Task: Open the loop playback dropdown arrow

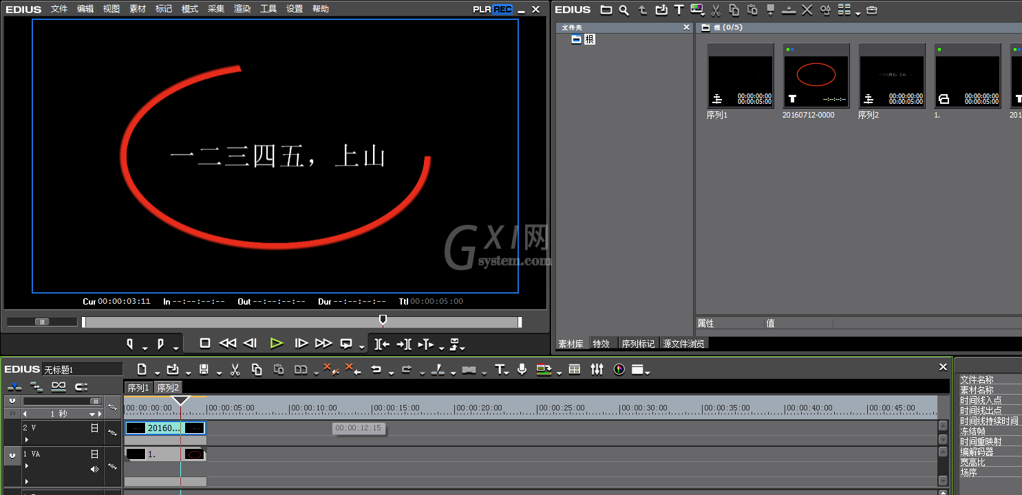Action: [362, 346]
